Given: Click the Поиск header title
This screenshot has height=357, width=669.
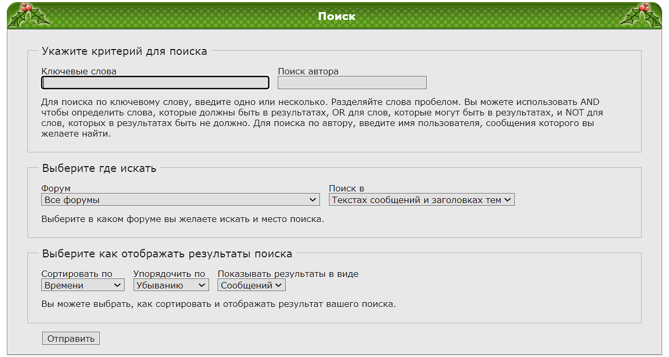Looking at the screenshot, I should coord(336,16).
